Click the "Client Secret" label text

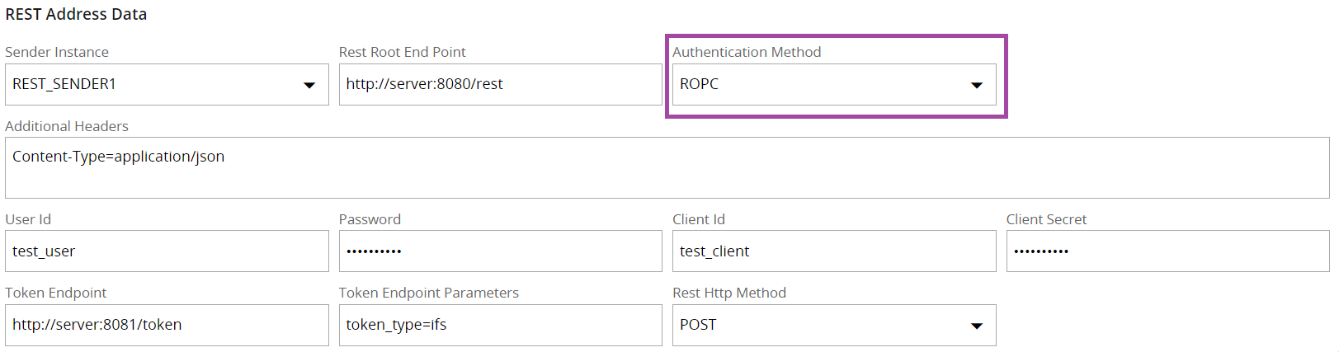click(x=1046, y=219)
